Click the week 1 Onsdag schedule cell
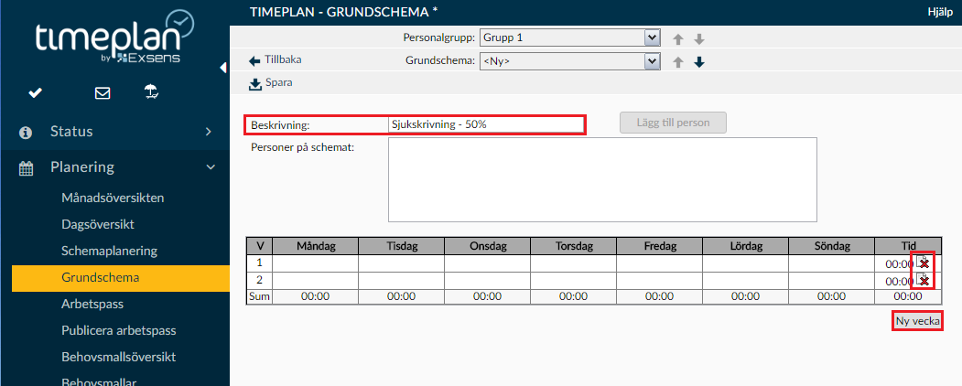The width and height of the screenshot is (962, 386). pos(488,263)
